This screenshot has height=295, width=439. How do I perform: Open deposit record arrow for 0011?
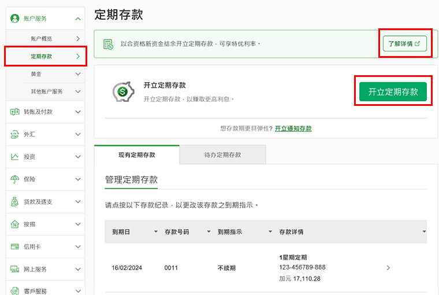pos(388,268)
